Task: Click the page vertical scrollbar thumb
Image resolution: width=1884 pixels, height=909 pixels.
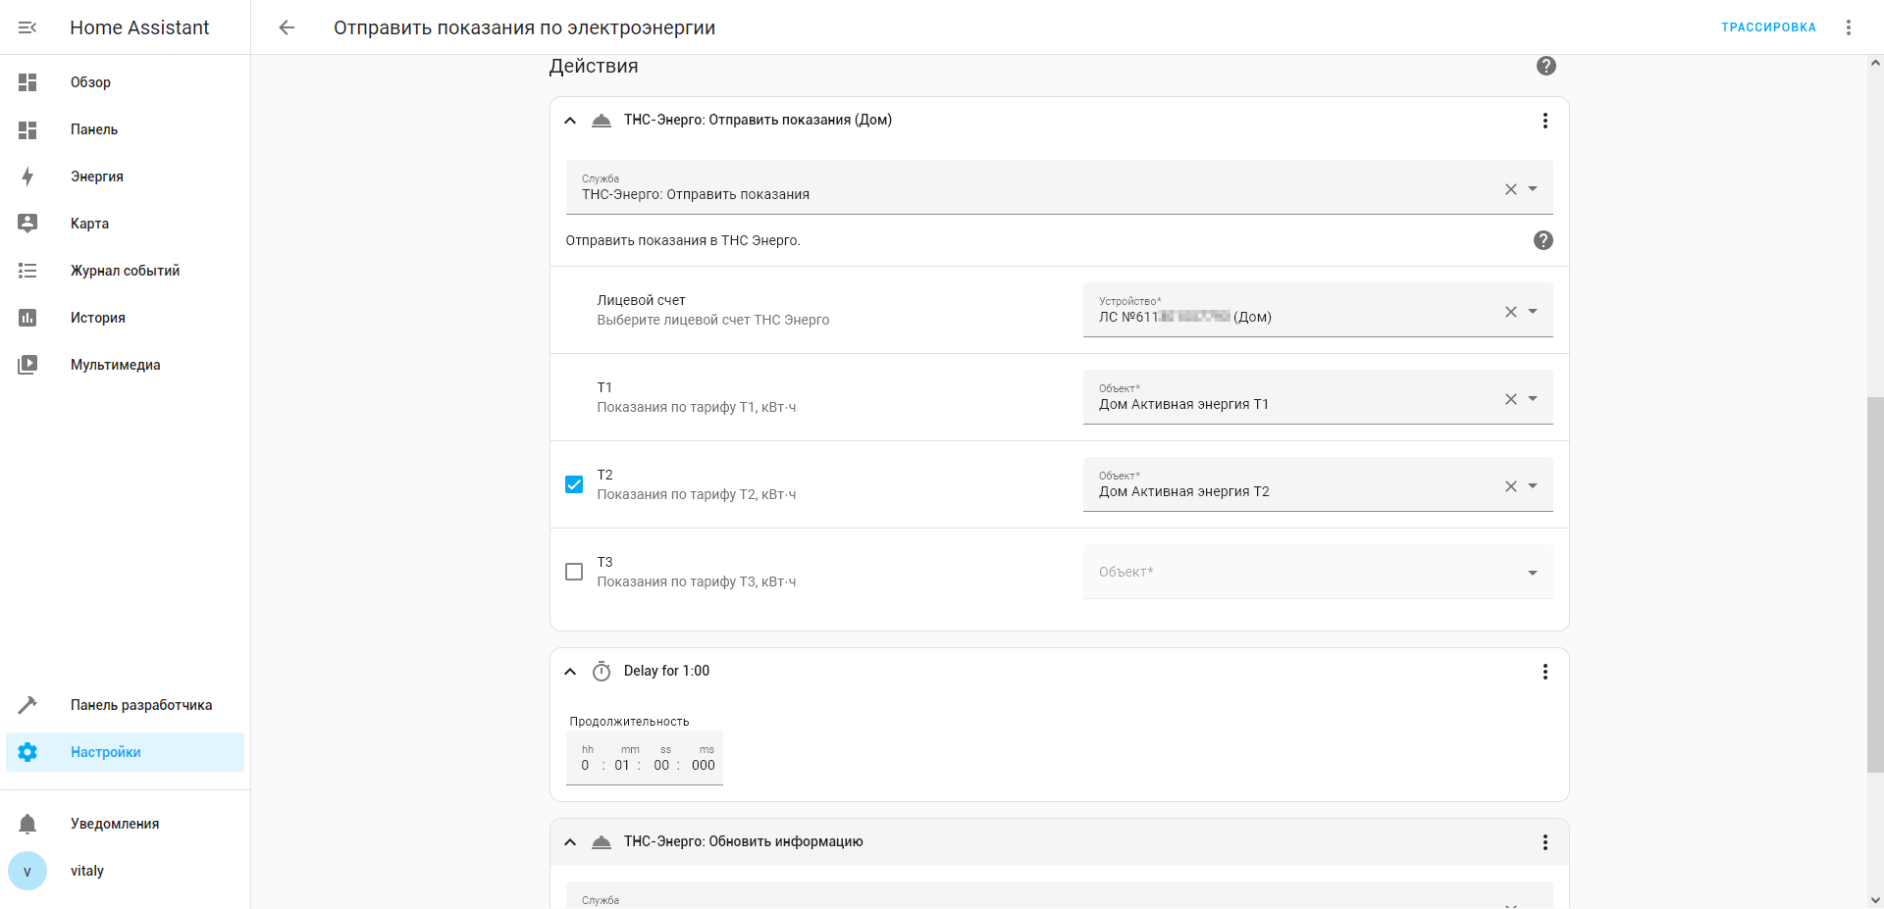Action: tap(1875, 584)
